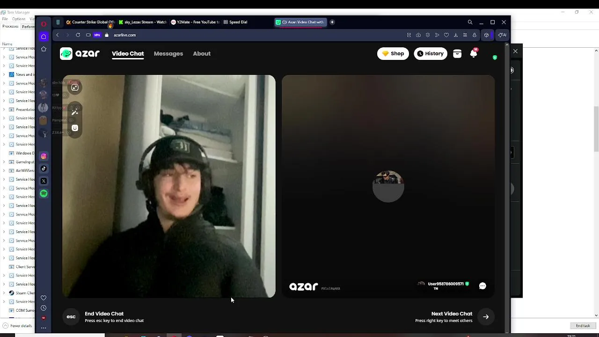Viewport: 599px width, 337px height.
Task: Take a snapshot with the camera icon
Action: 418,35
